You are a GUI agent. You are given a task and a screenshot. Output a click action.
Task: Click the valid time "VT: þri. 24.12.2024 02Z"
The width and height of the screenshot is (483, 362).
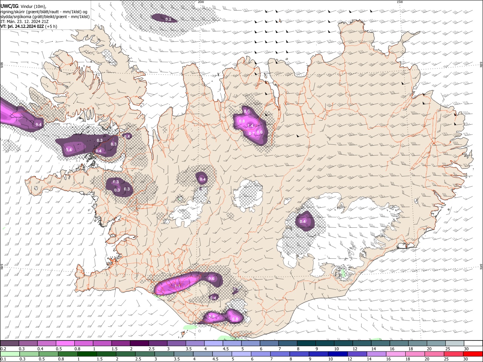click(x=23, y=26)
